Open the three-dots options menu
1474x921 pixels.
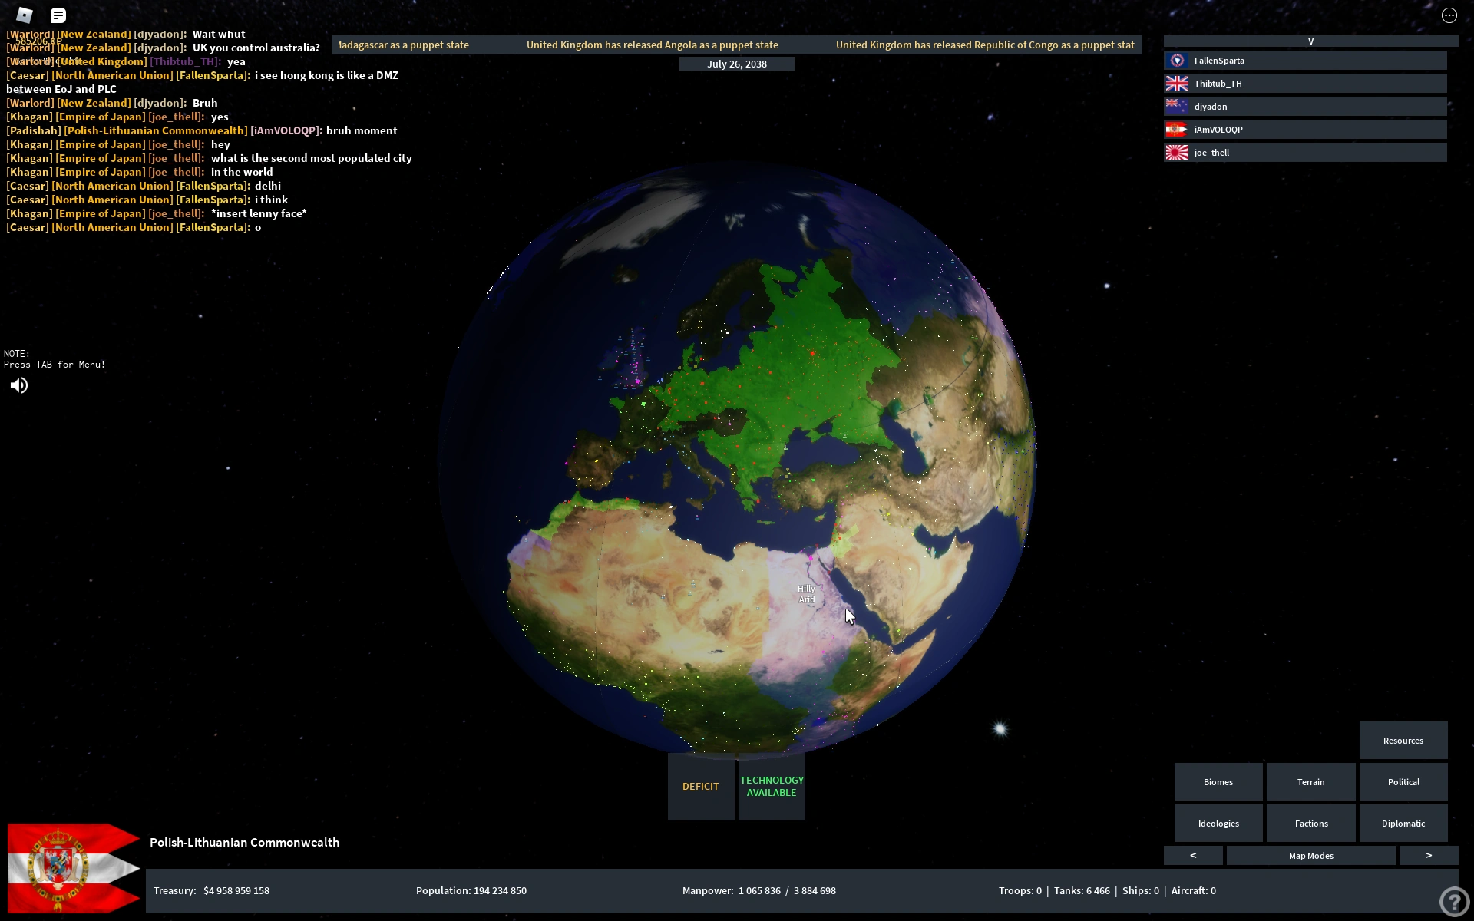[1449, 15]
